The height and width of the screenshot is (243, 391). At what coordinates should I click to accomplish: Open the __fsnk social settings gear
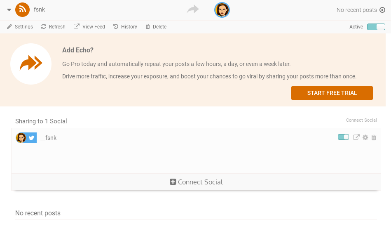point(365,137)
